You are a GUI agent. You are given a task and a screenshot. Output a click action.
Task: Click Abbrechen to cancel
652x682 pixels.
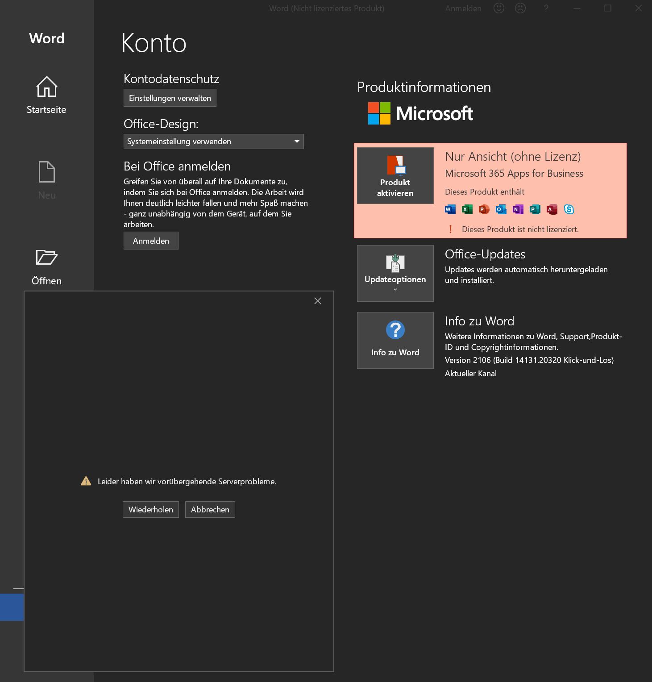[x=210, y=510]
